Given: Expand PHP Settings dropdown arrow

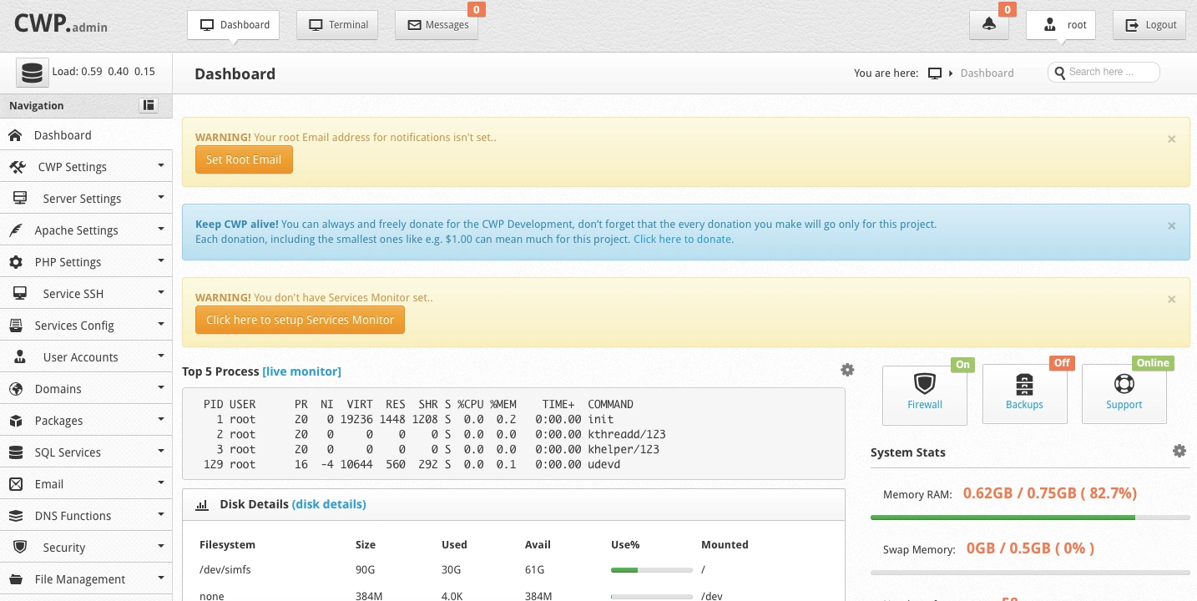Looking at the screenshot, I should pos(160,260).
